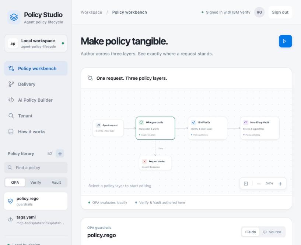Open AI Policy Builder

(36, 100)
